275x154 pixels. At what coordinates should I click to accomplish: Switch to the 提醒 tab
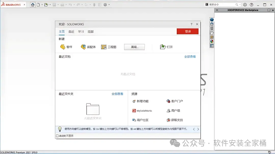click(x=90, y=32)
